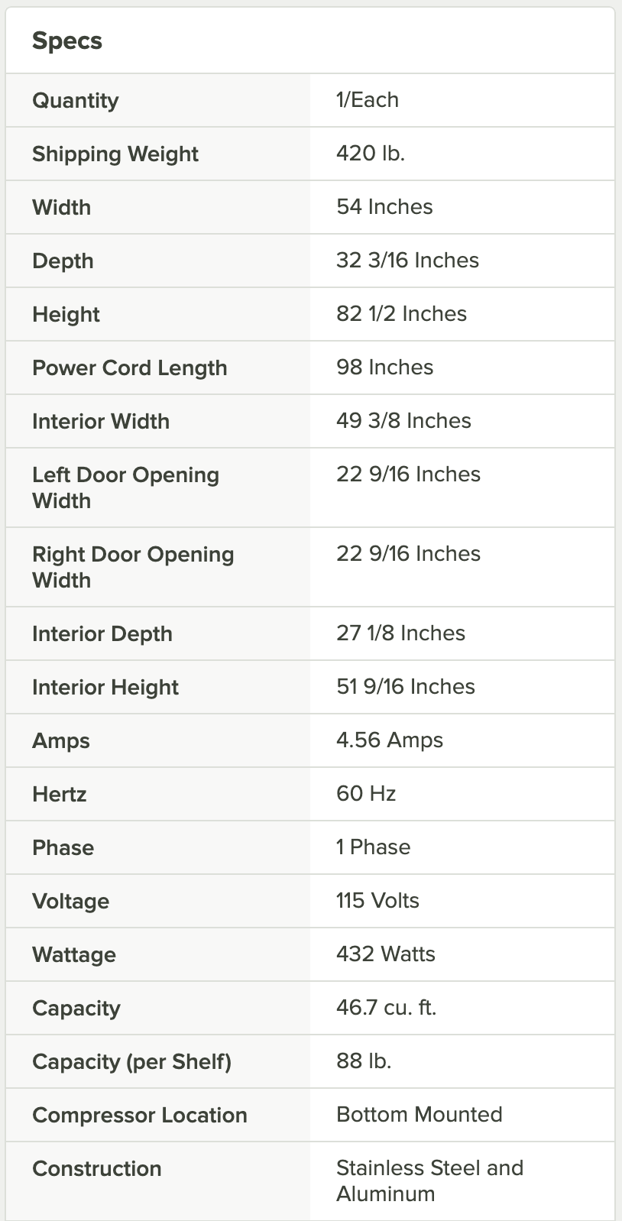This screenshot has height=1221, width=622.
Task: Click the Stainless Steel and Aluminum value
Action: pyautogui.click(x=429, y=1181)
